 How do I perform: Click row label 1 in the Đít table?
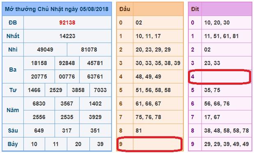coord(192,36)
